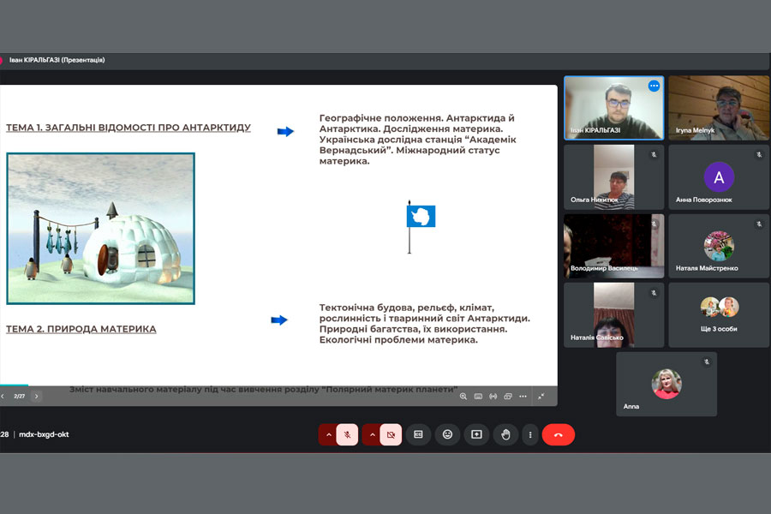Viewport: 771px width, 514px height.
Task: Expand video settings arrow beside the camera
Action: click(371, 434)
